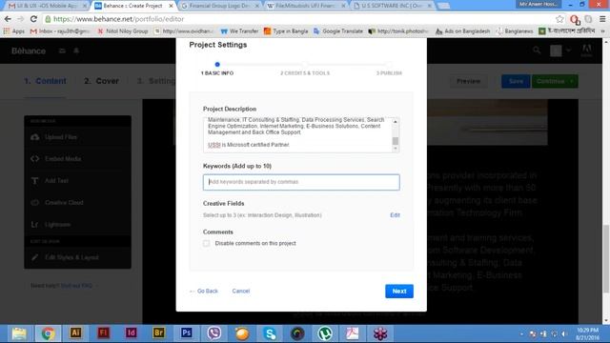Click the Save button
The height and width of the screenshot is (343, 610).
click(516, 81)
